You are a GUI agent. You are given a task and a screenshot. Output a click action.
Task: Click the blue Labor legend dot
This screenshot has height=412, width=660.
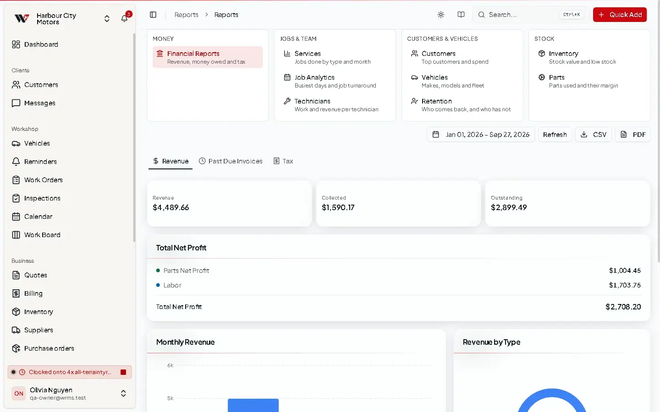158,285
